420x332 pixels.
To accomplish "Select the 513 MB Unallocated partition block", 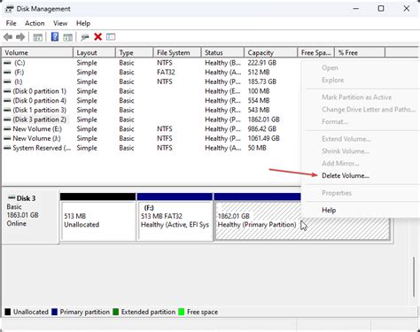I will coord(97,217).
